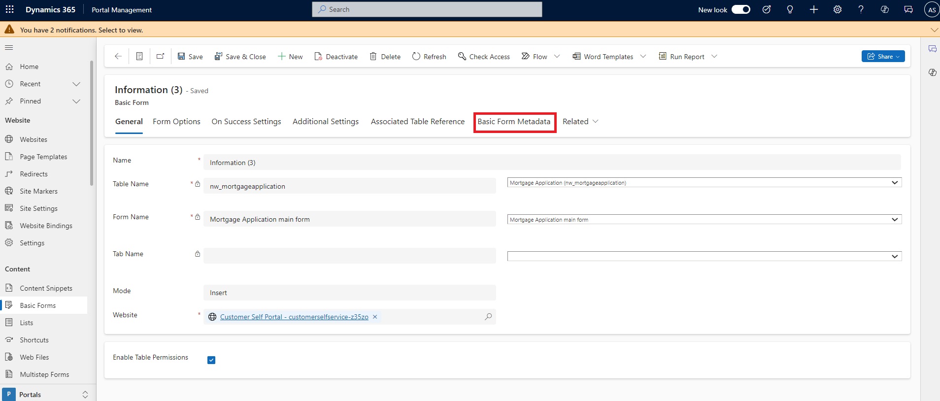Click the settings gear in top bar
This screenshot has height=401, width=940.
coord(837,9)
